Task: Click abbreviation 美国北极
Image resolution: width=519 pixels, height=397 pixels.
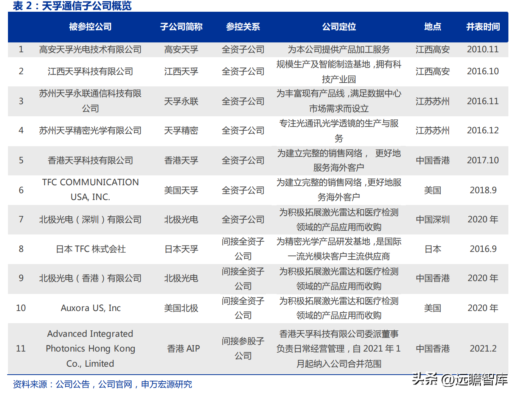Action: [x=181, y=308]
